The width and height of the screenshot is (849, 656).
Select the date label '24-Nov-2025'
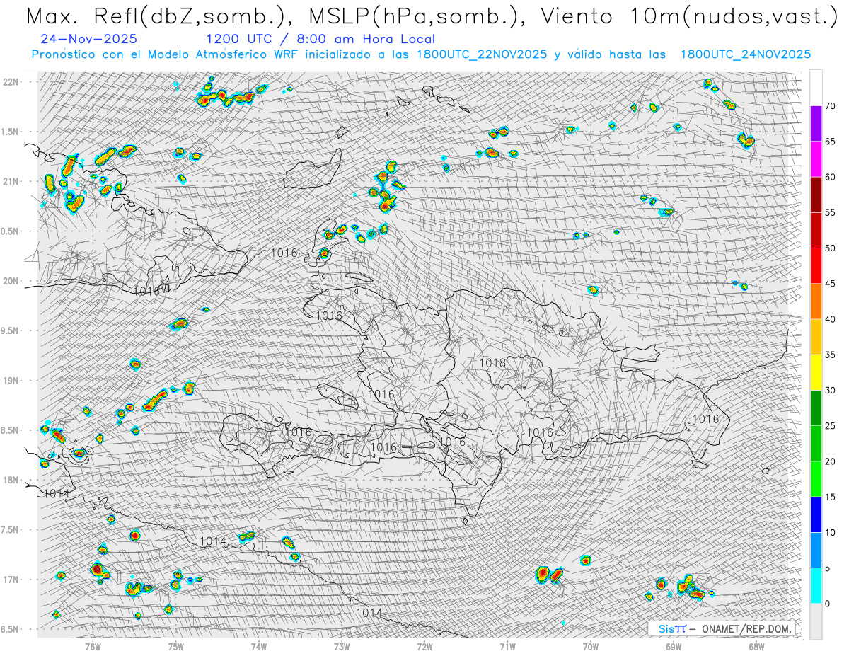click(89, 40)
